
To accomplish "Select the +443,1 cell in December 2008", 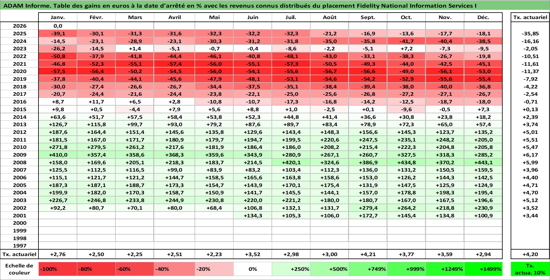I will point(483,162).
